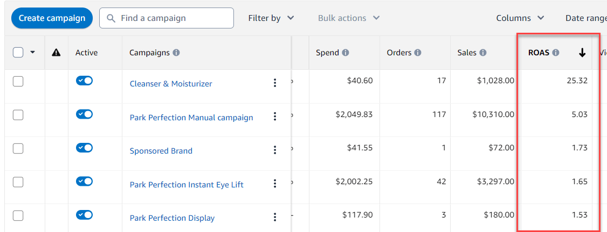Click the warning triangle column header icon

(x=56, y=53)
